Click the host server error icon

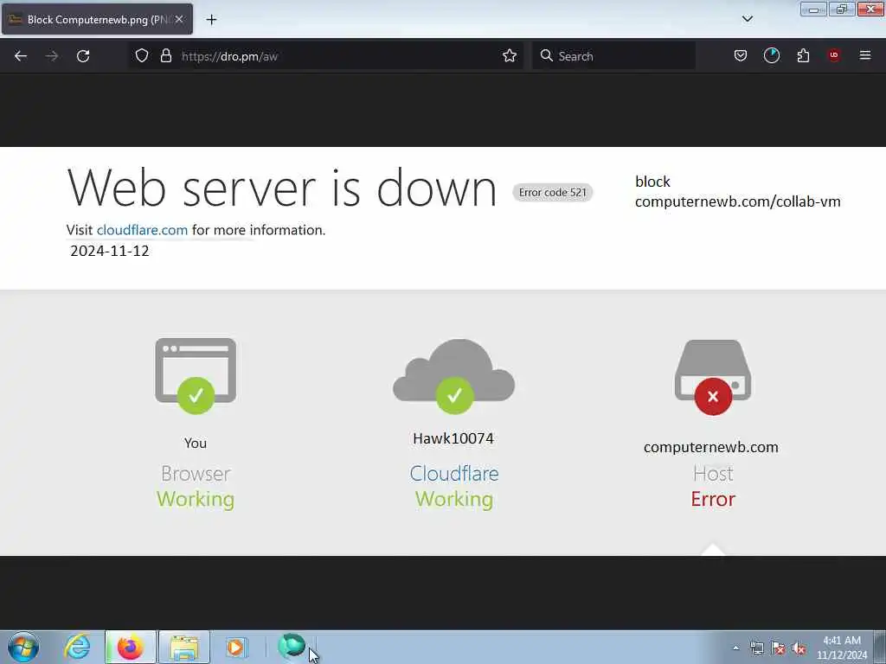(713, 377)
